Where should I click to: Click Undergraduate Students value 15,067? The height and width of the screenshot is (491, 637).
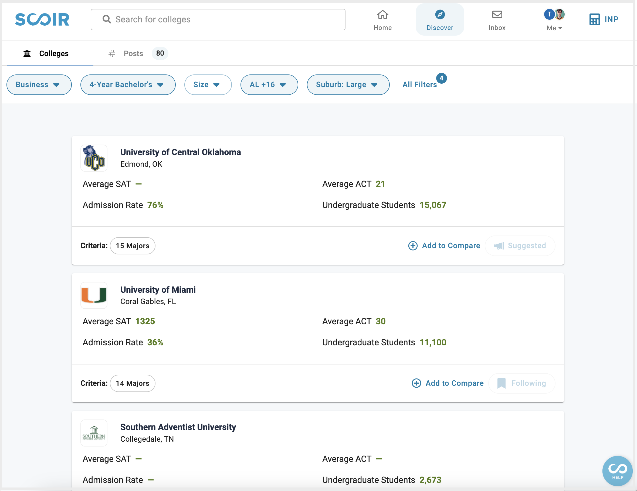click(433, 205)
